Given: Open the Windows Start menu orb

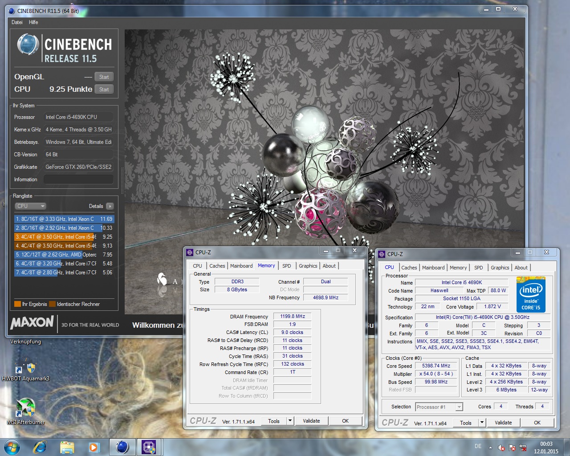Looking at the screenshot, I should point(12,447).
